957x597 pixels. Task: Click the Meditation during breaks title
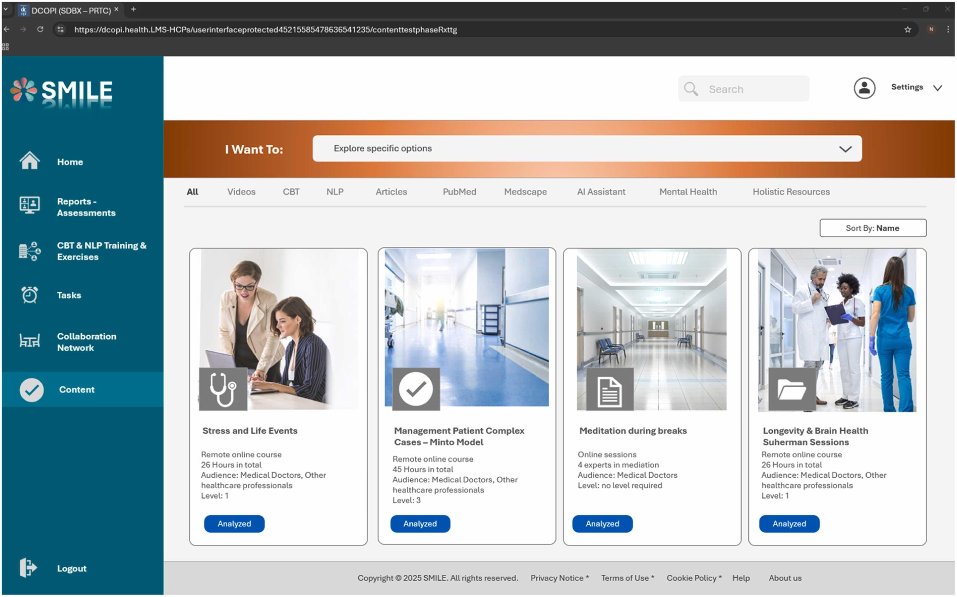[633, 431]
